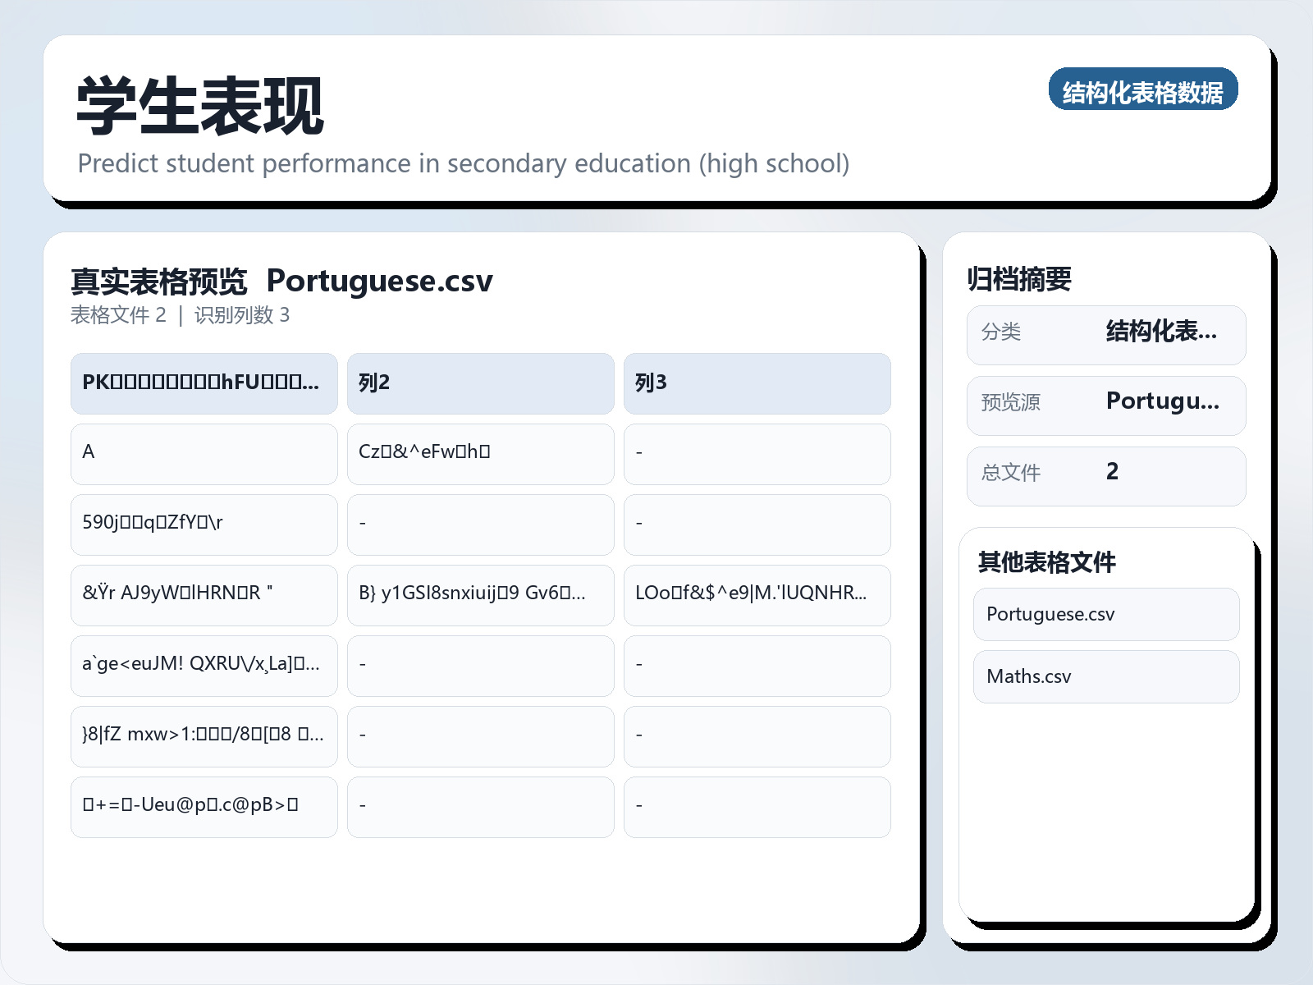Click the 真实表格预览 heading
This screenshot has height=985, width=1313.
(x=159, y=281)
